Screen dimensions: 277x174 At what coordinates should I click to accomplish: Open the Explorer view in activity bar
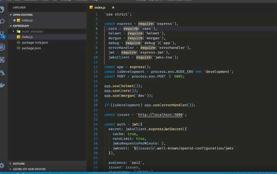(2, 9)
